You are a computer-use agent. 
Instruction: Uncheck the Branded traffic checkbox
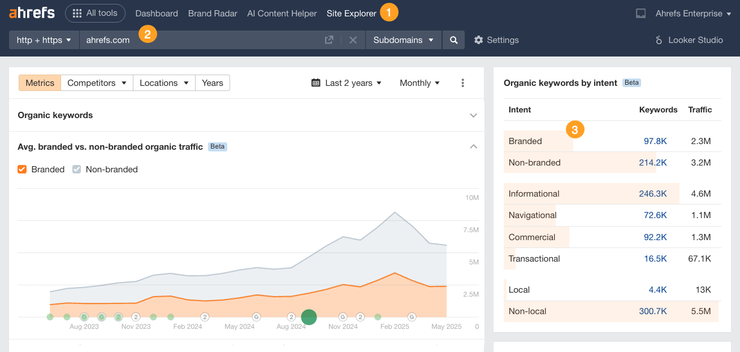(x=21, y=169)
